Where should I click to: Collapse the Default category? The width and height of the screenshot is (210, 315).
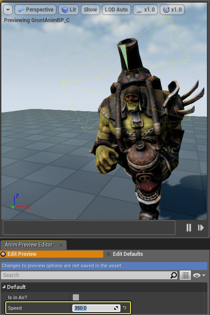click(x=4, y=287)
